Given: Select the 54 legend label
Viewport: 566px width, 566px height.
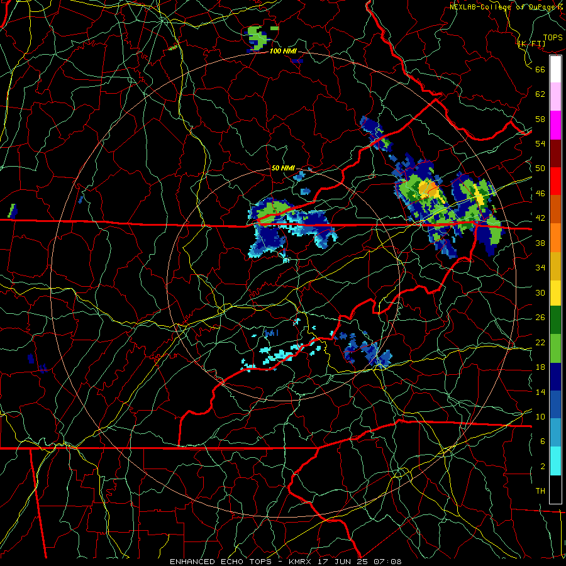Looking at the screenshot, I should coord(540,143).
